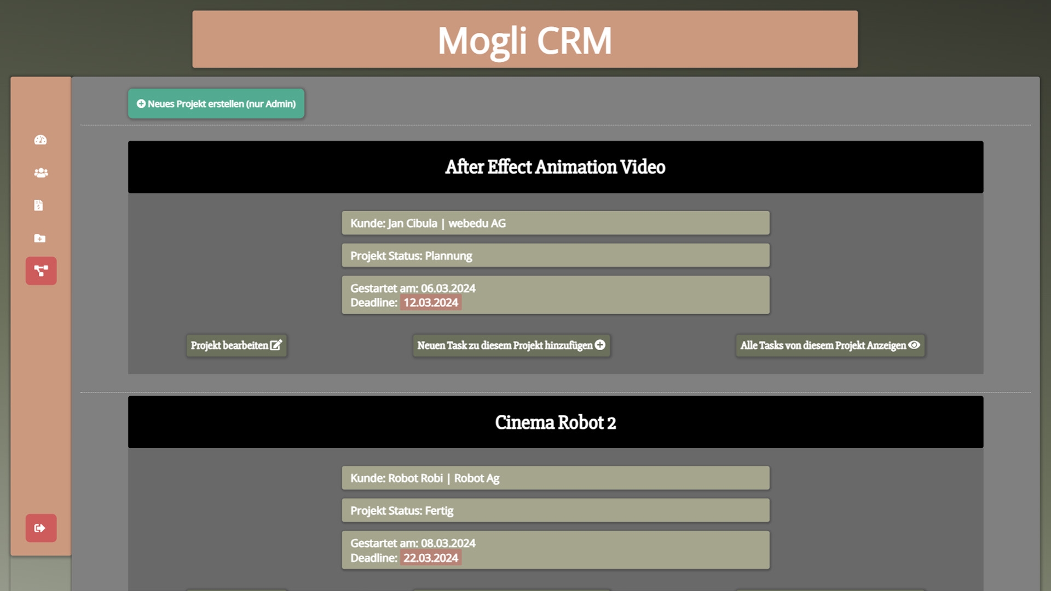Screen dimensions: 1051x591
Task: Click the red 22.03.2024 deadline badge
Action: click(x=431, y=558)
